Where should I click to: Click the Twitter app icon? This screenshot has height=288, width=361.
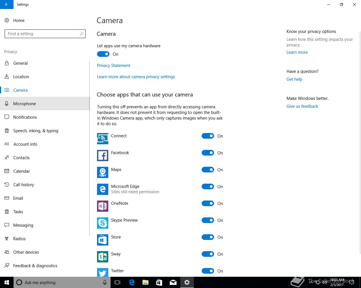point(103,272)
